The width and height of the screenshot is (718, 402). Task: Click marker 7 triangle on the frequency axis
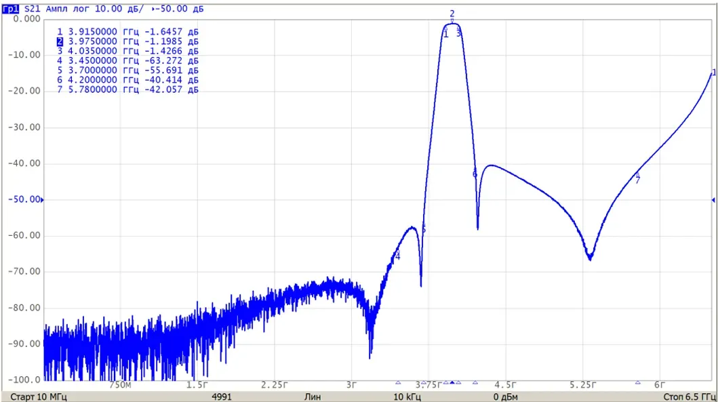coord(638,382)
